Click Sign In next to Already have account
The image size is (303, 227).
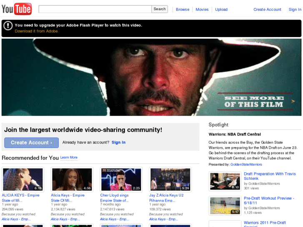coord(118,142)
